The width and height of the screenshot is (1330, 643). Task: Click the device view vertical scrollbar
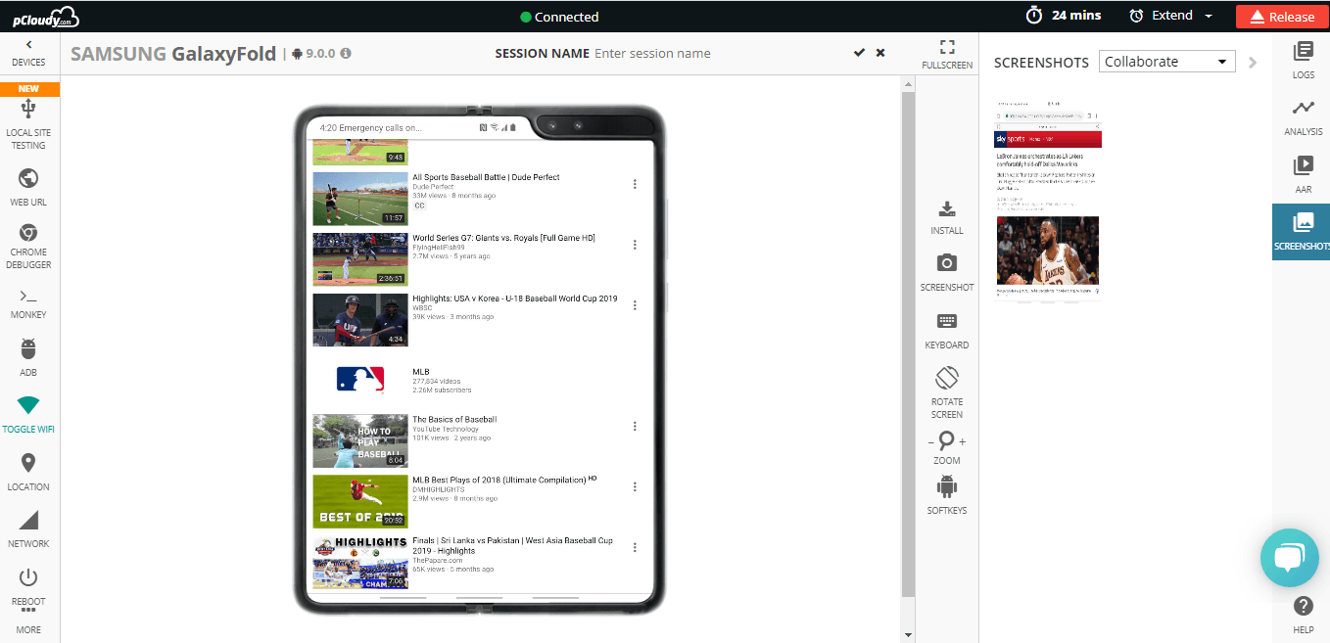pyautogui.click(x=908, y=345)
